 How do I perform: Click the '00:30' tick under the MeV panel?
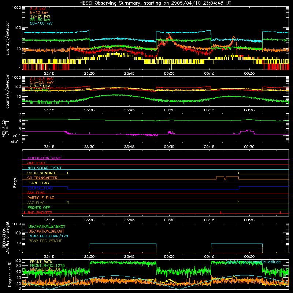point(249,110)
